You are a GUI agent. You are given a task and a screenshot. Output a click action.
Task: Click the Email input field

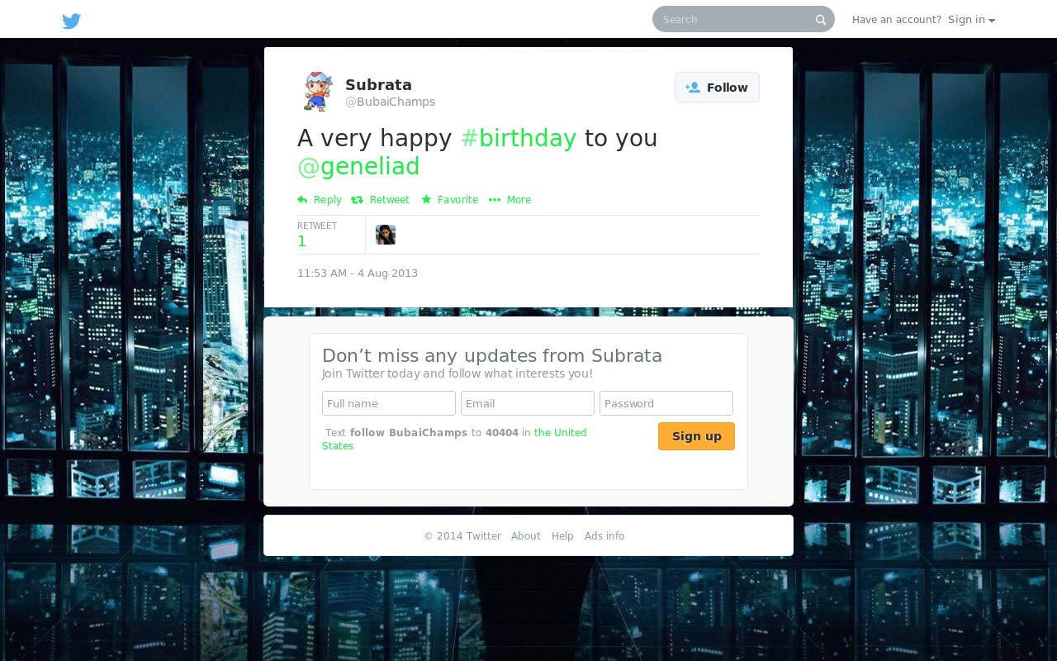pos(528,403)
